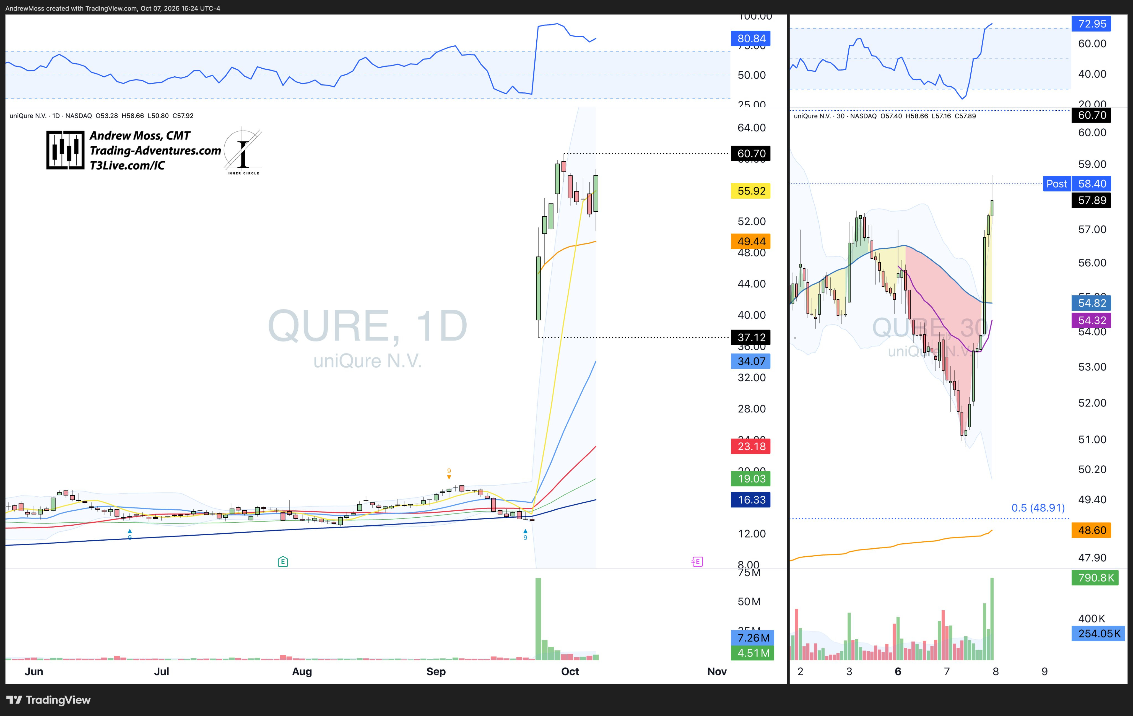
Task: Click the Oct label on the time axis
Action: (570, 671)
